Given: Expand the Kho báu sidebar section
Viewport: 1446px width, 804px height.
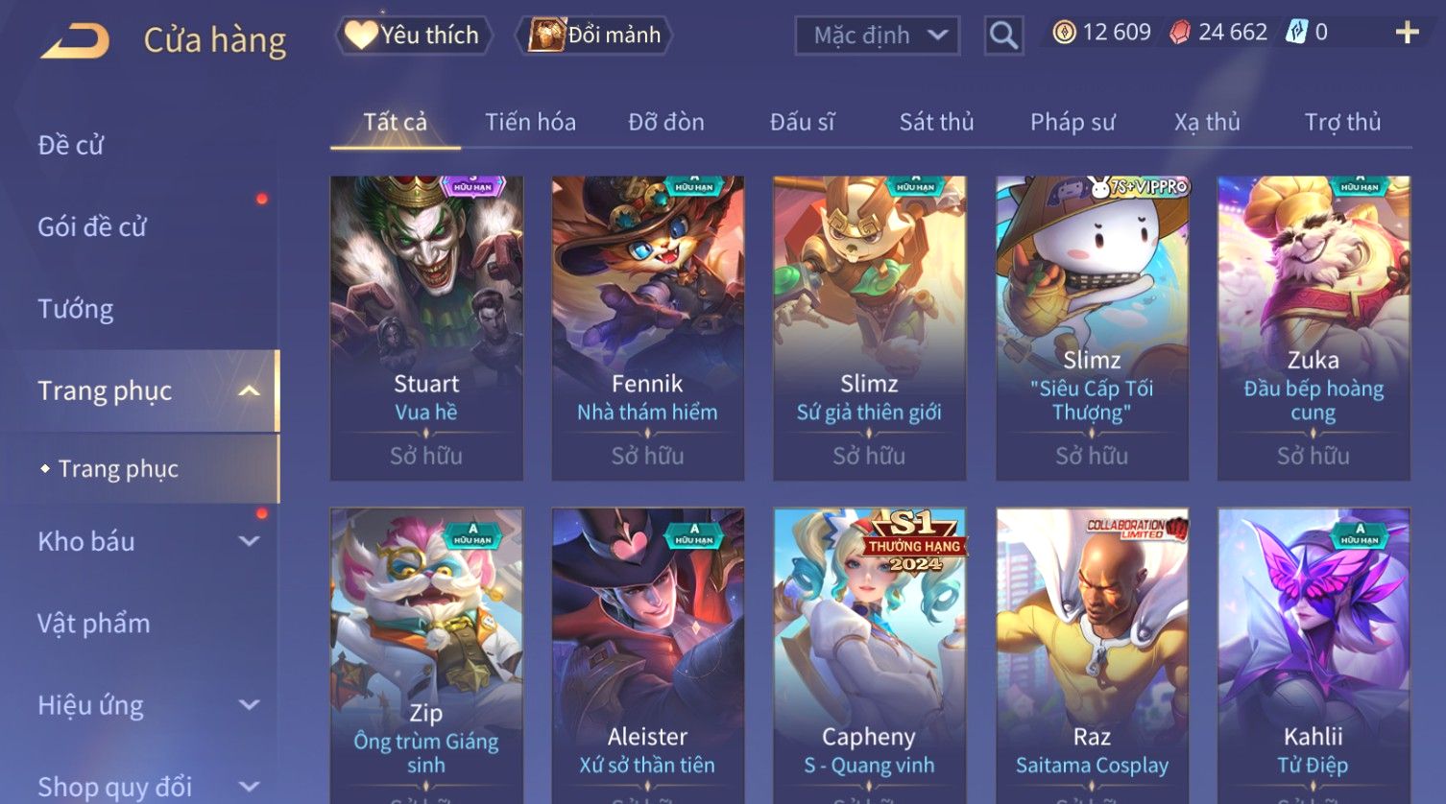Looking at the screenshot, I should [x=249, y=541].
